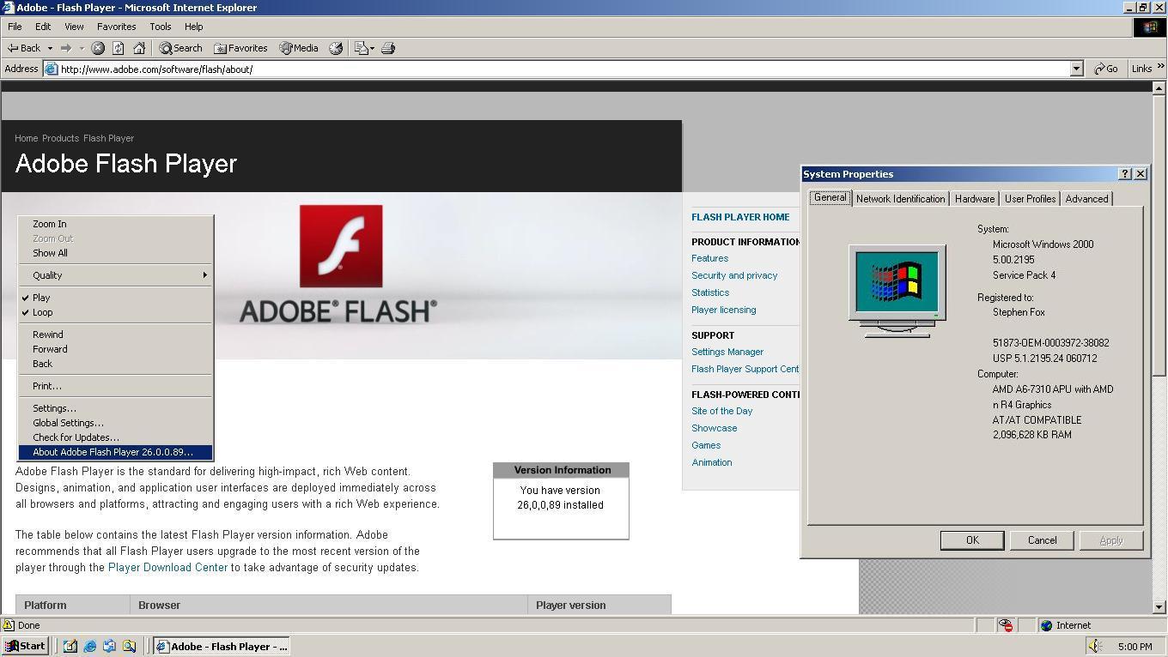
Task: Open the Security and privacy link
Action: [x=734, y=275]
